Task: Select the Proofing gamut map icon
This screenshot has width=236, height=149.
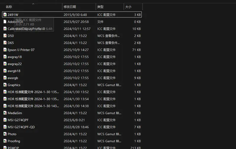Action: coord(5,141)
